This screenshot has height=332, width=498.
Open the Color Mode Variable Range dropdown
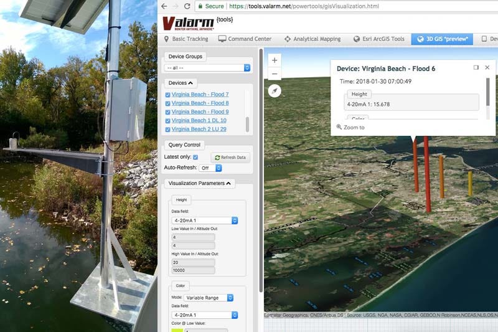pos(209,298)
